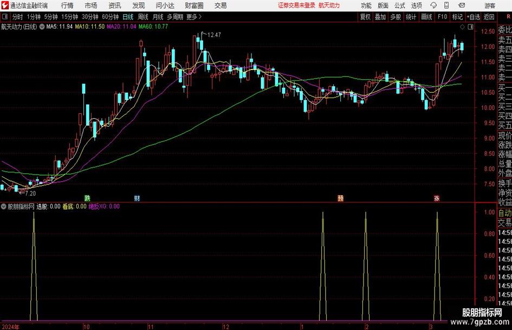Click the red 航天动力 stock name in title
The width and height of the screenshot is (512, 330).
(329, 5)
